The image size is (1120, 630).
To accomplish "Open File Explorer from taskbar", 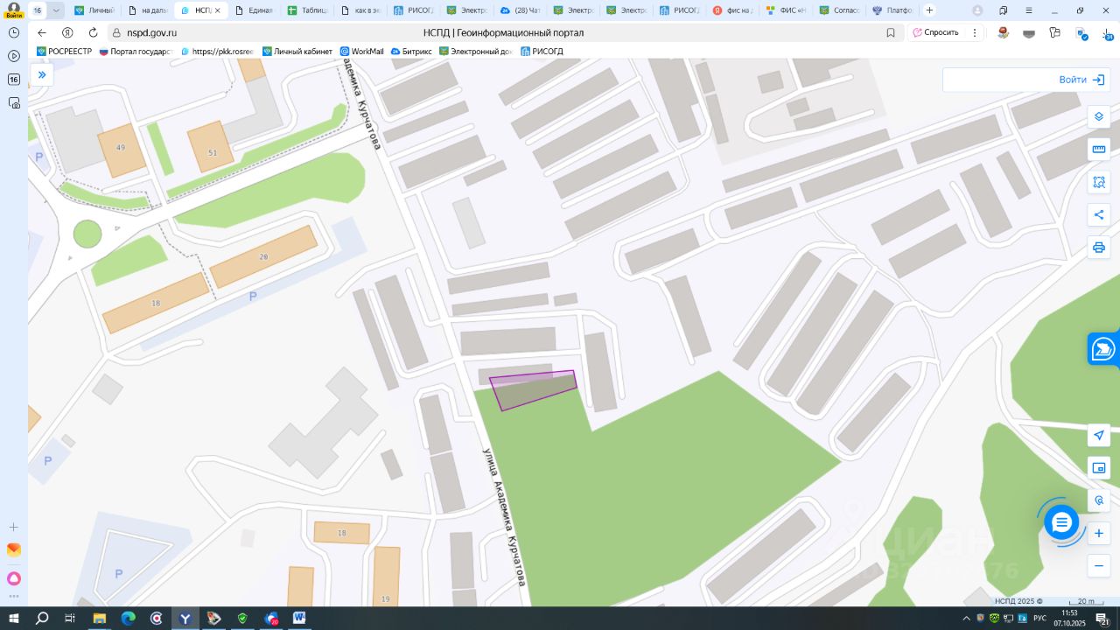I will pos(100,619).
